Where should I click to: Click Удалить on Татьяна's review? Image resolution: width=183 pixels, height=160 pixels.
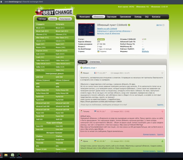pos(160,135)
